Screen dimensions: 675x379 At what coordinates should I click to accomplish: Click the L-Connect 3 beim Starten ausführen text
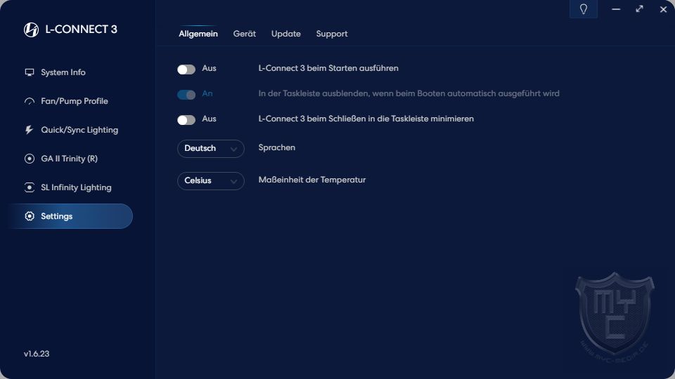[328, 68]
